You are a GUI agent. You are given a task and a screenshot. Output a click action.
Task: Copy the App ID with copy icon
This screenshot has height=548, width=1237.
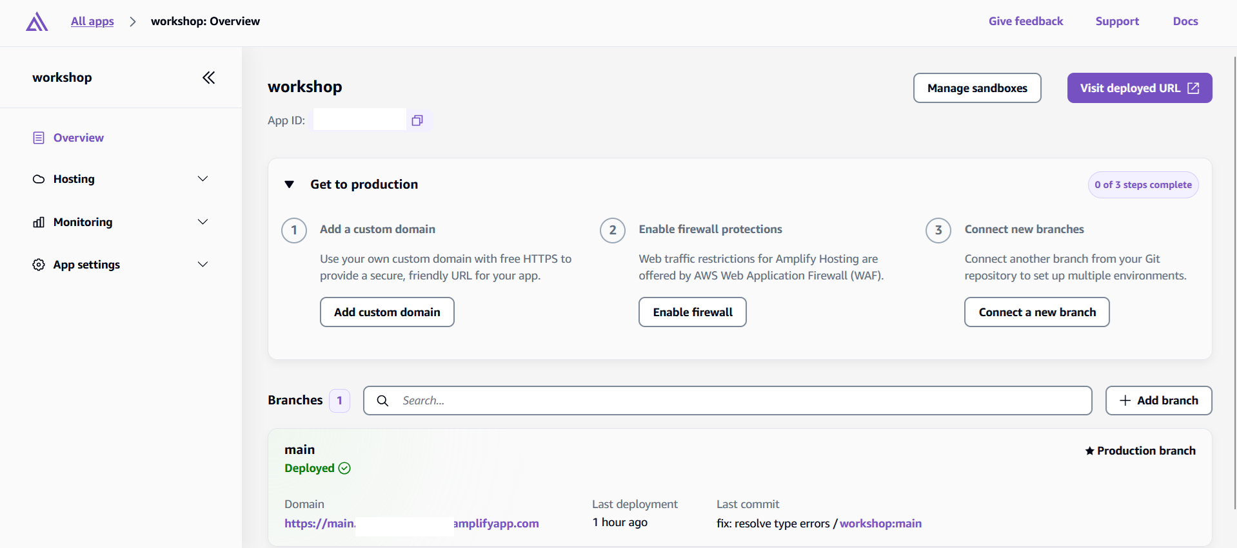coord(417,120)
